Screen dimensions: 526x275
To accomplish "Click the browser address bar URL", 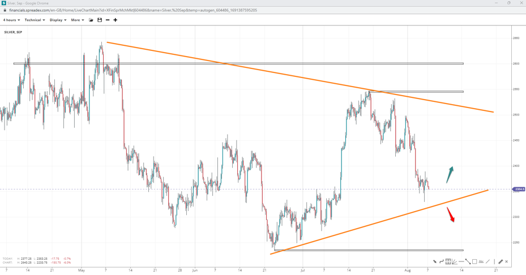I will pos(133,10).
